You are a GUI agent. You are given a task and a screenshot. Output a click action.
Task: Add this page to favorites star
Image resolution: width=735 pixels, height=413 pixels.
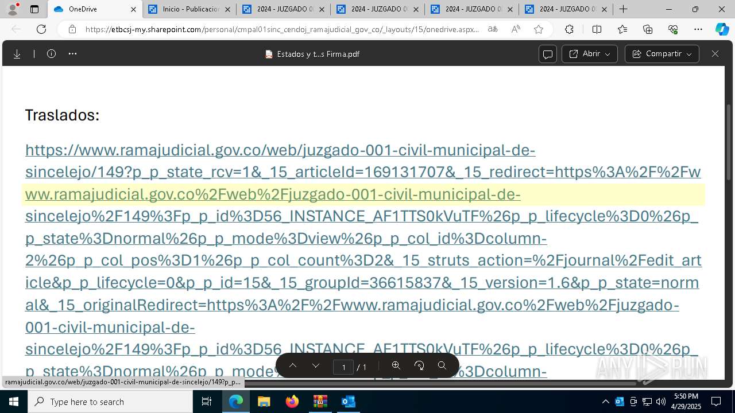coord(539,29)
